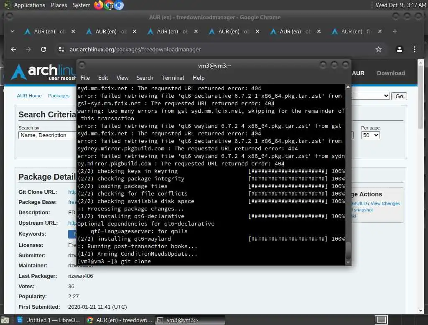Open terminal File menu
Screen dimensions: 428x325
pyautogui.click(x=85, y=78)
